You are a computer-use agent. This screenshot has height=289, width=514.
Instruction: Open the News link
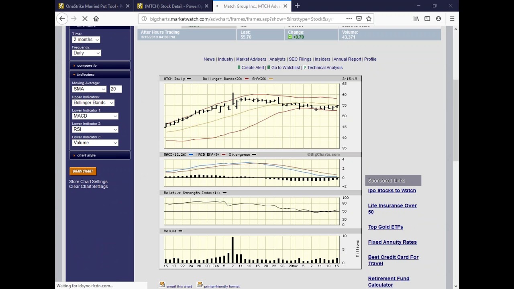209,59
